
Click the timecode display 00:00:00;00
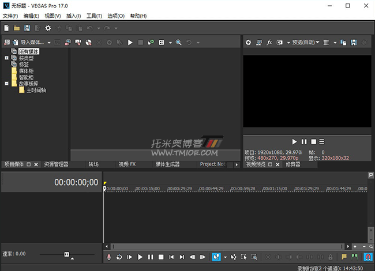(x=76, y=182)
